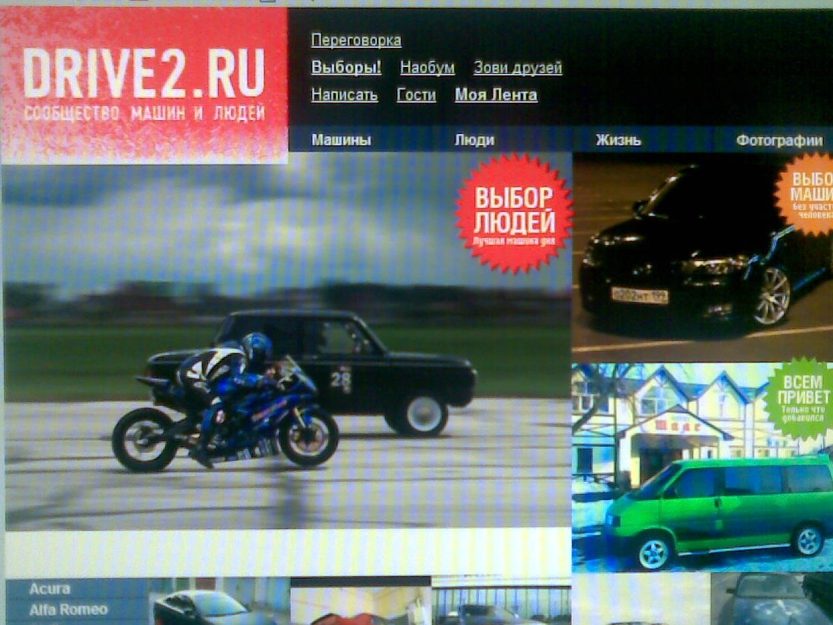
Task: Open the green van photo
Action: tap(702, 467)
